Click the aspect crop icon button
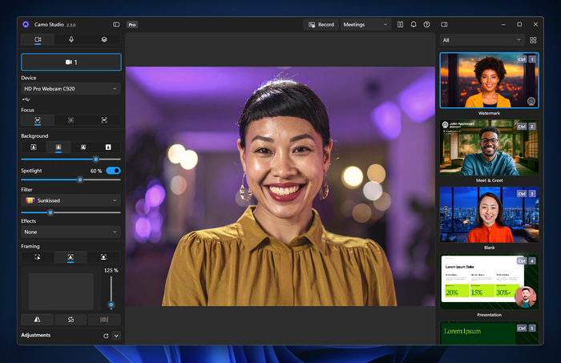This screenshot has height=363, width=561. 104,320
